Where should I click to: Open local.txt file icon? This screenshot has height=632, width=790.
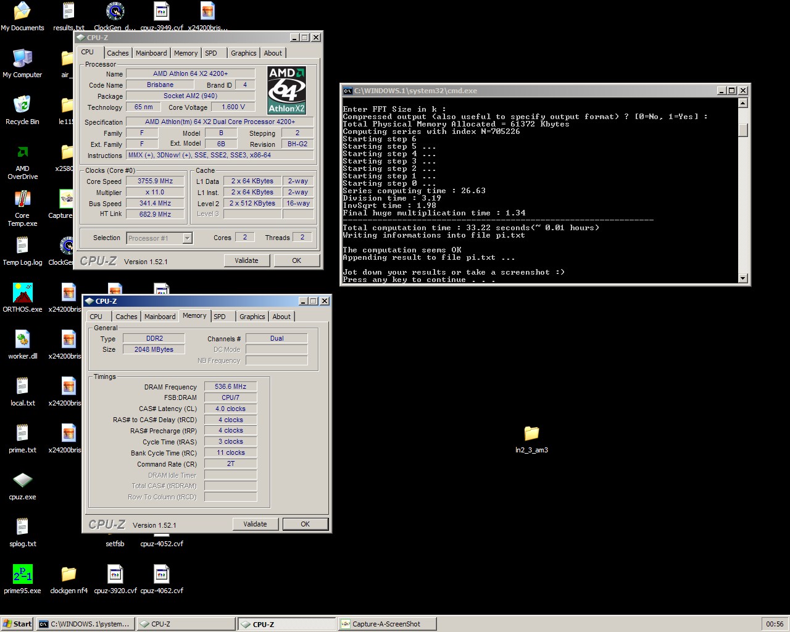pos(22,392)
